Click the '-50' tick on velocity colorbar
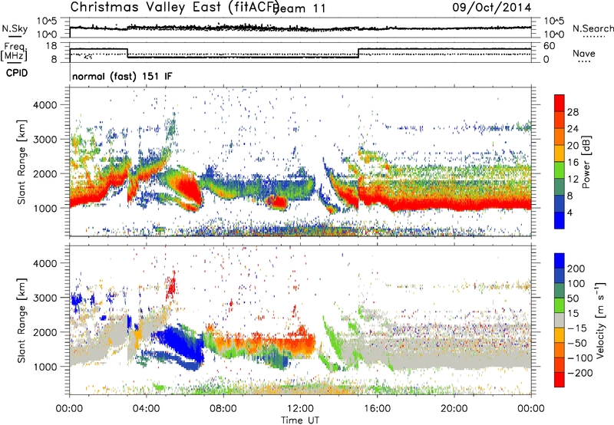The image size is (614, 425). pos(577,343)
